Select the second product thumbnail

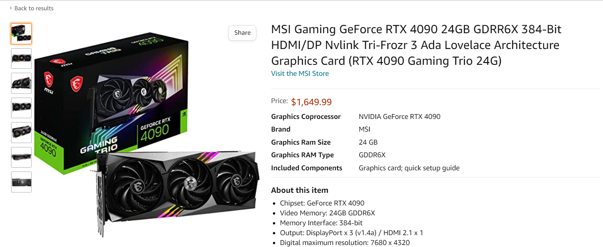coord(21,58)
